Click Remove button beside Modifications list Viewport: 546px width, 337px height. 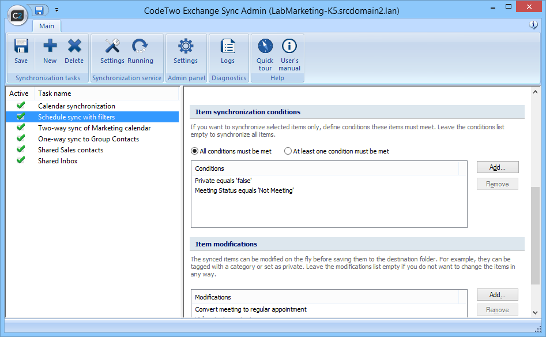pos(498,310)
